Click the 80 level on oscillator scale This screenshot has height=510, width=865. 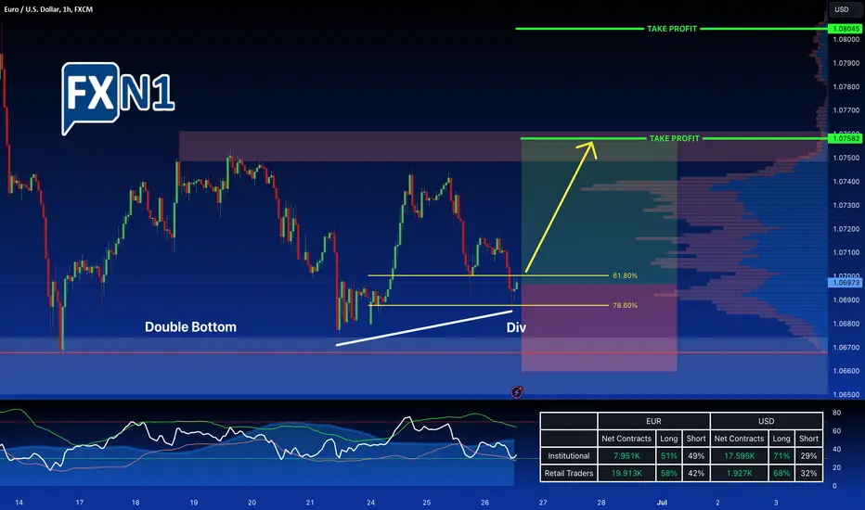click(837, 413)
